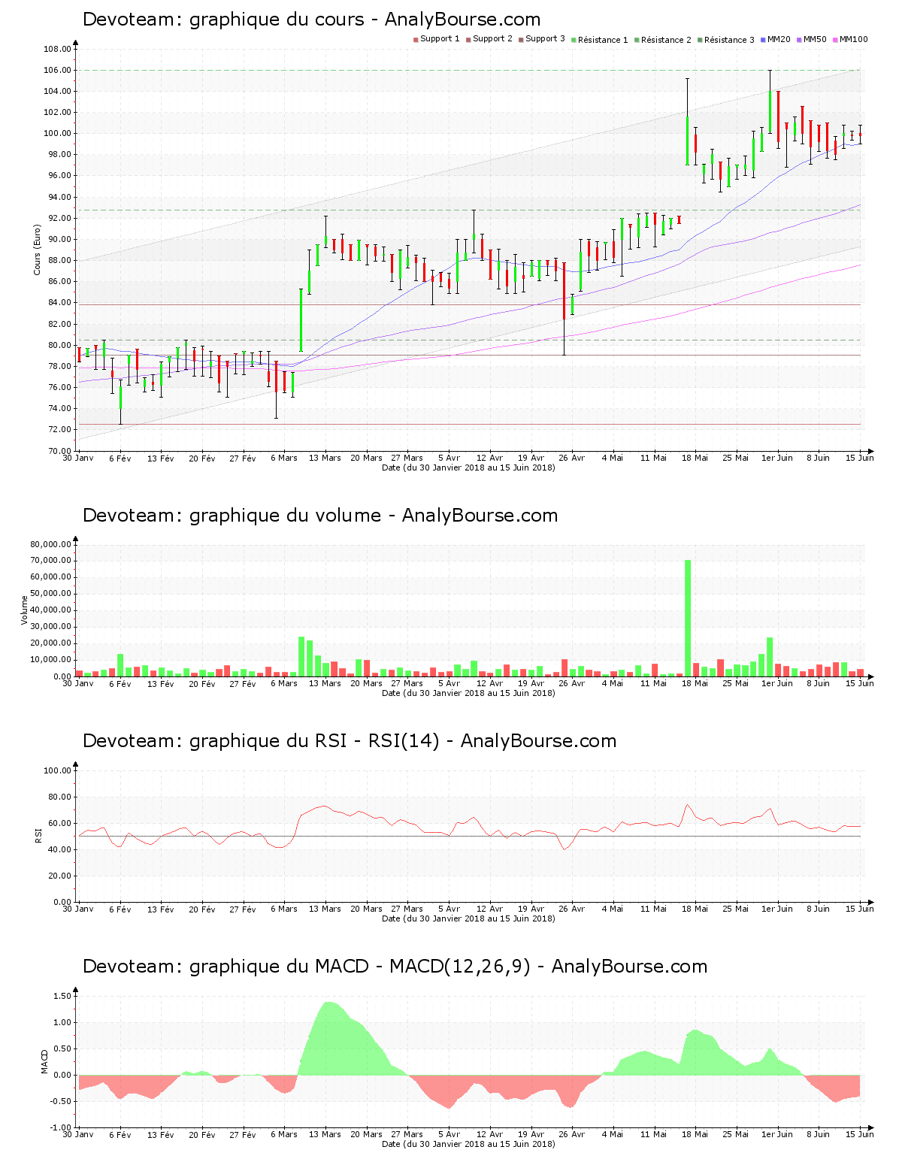The height and width of the screenshot is (1165, 902).
Task: Click the '-0.50' value on MACD axis
Action: 61,1102
